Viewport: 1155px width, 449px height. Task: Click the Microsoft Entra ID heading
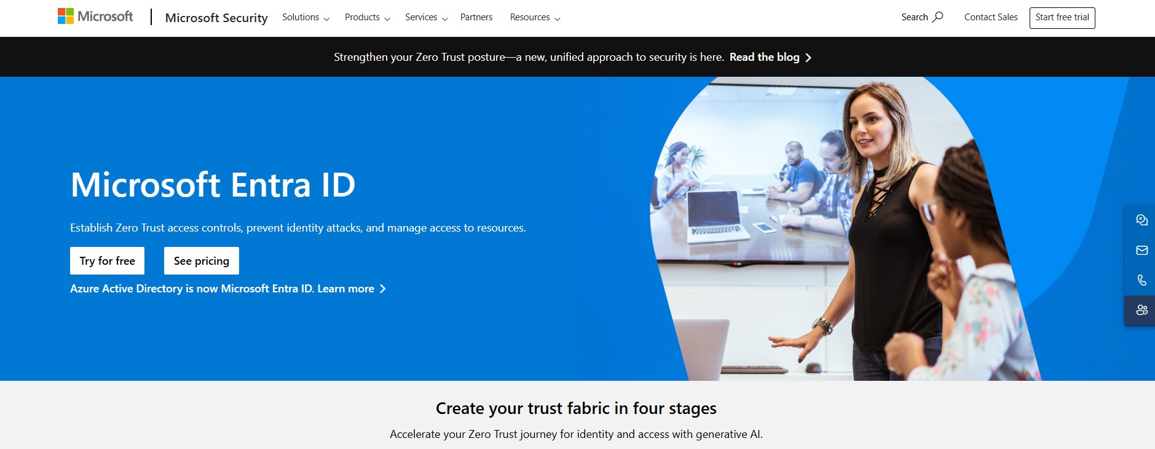pyautogui.click(x=213, y=185)
